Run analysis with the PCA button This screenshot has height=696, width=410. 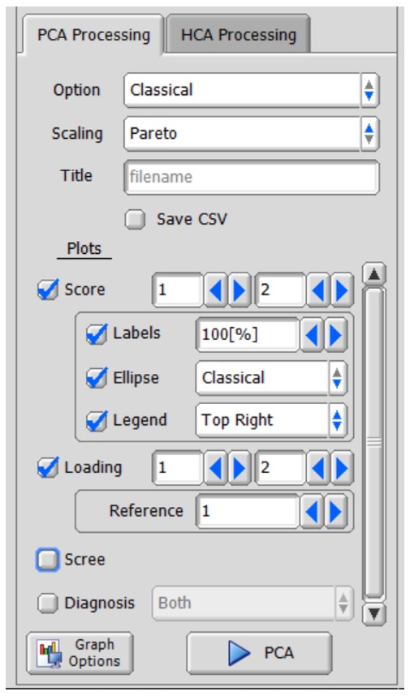[x=260, y=653]
